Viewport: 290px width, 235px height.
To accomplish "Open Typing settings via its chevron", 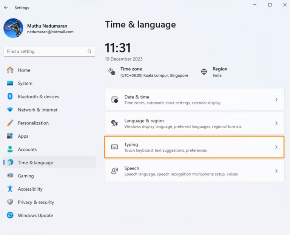I will pos(276,147).
